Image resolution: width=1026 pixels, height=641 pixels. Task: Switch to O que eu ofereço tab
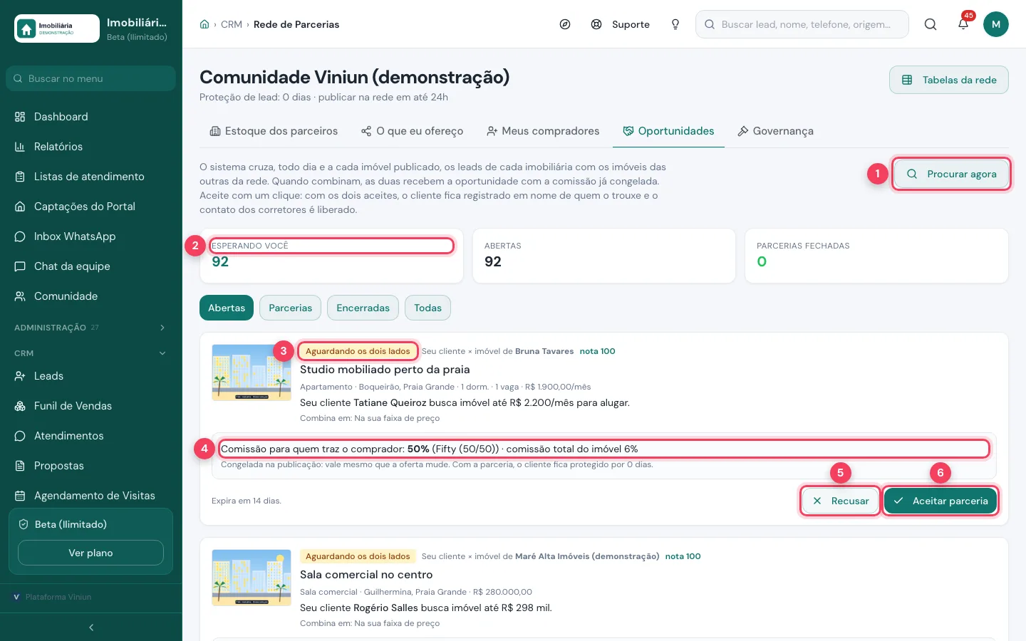[x=412, y=131]
